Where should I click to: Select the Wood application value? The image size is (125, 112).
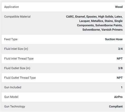tap(119, 7)
